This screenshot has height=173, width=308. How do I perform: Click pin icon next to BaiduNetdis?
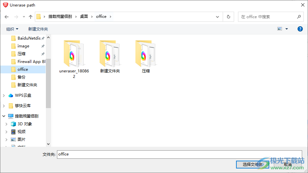[43, 38]
